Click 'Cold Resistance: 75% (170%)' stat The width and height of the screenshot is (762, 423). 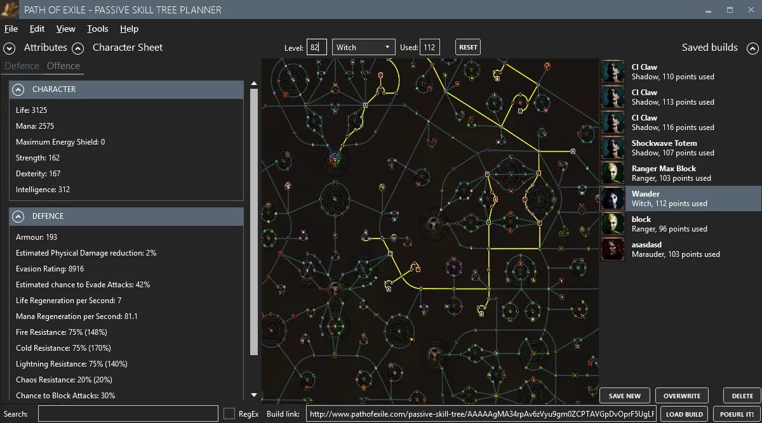(x=63, y=348)
